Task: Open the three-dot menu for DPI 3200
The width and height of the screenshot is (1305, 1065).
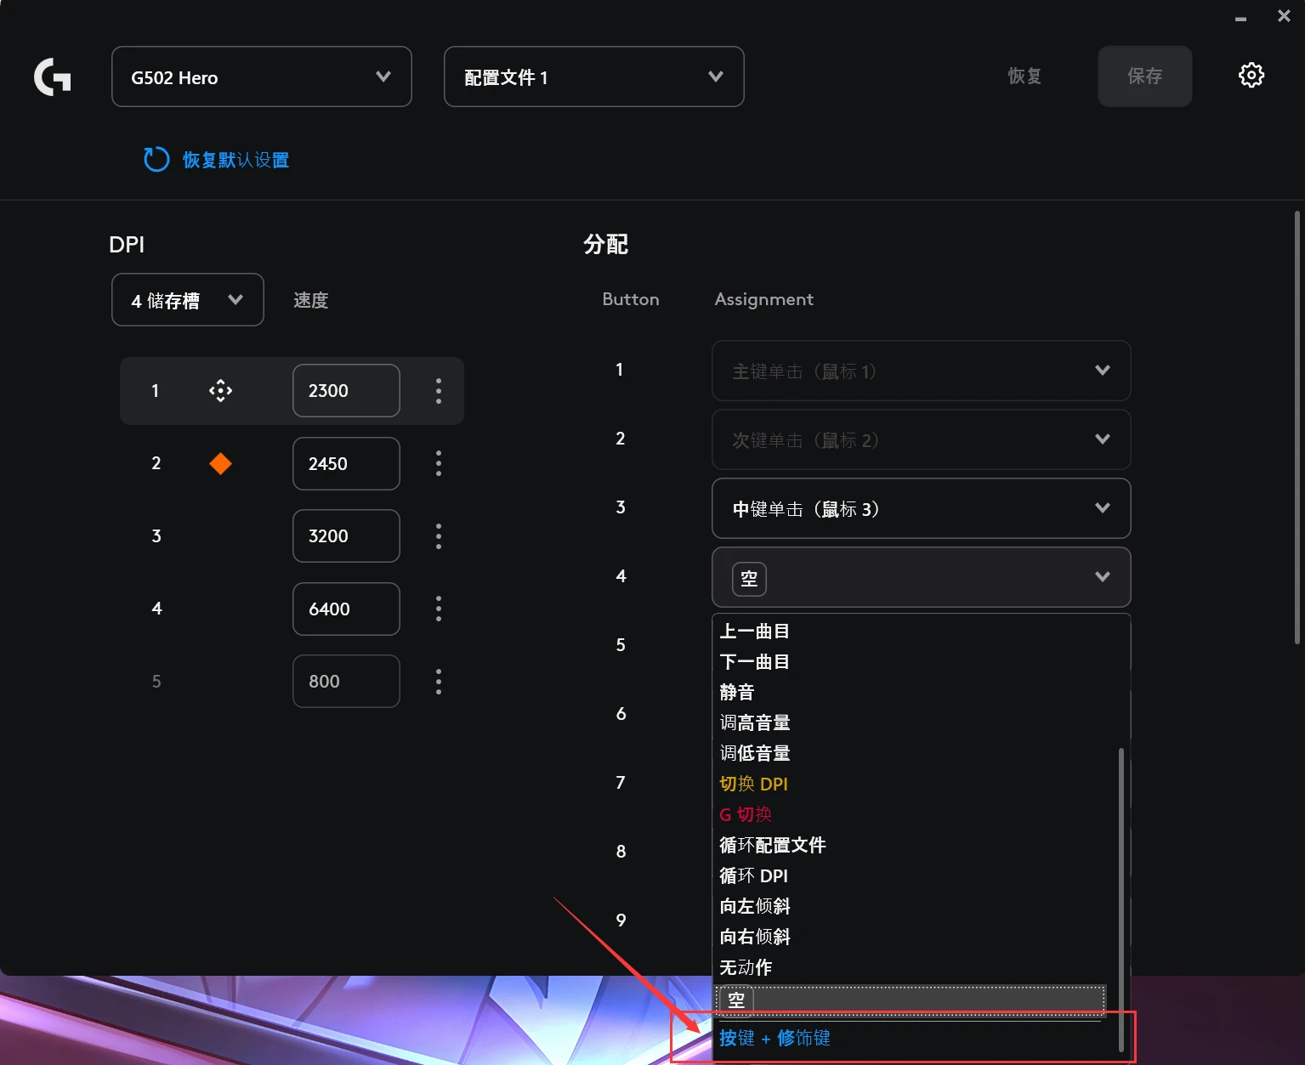Action: click(x=439, y=535)
